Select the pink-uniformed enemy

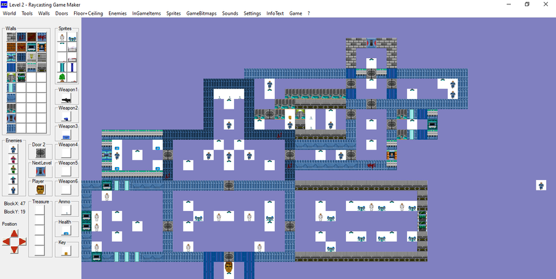(x=14, y=160)
